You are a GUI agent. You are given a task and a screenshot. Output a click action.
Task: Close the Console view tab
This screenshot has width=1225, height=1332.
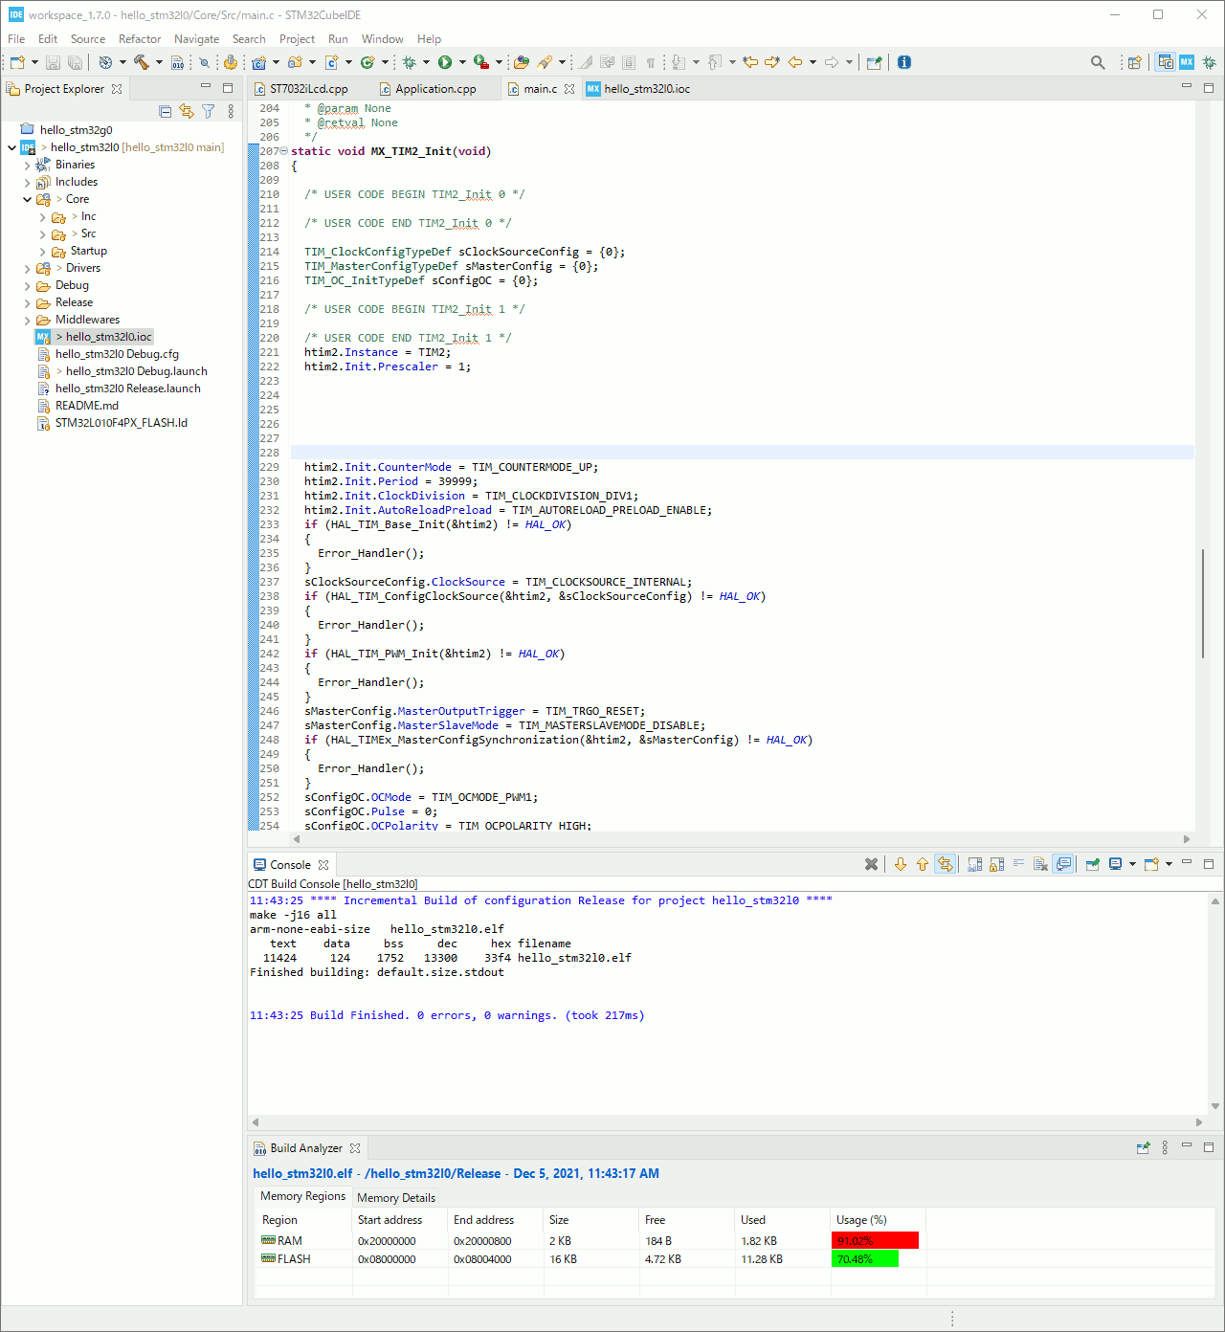click(x=323, y=865)
